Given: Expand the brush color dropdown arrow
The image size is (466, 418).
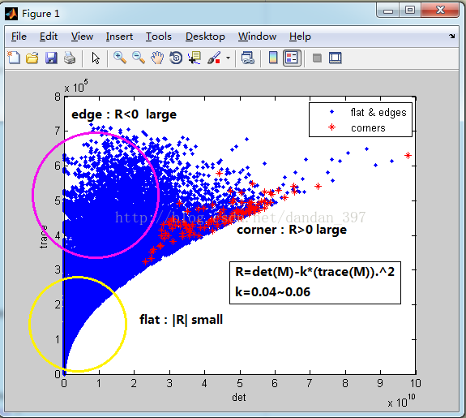Looking at the screenshot, I should coord(228,58).
